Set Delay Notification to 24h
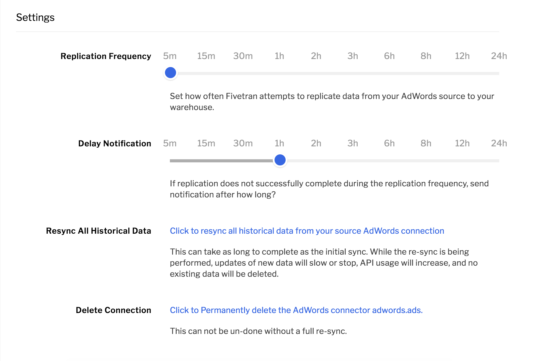Image resolution: width=538 pixels, height=361 pixels. click(x=499, y=143)
